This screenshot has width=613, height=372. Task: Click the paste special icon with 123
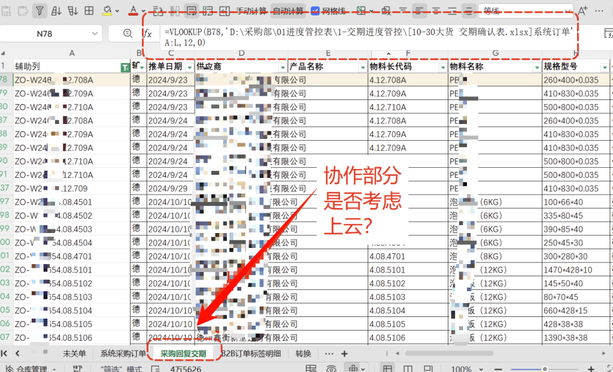click(5, 11)
